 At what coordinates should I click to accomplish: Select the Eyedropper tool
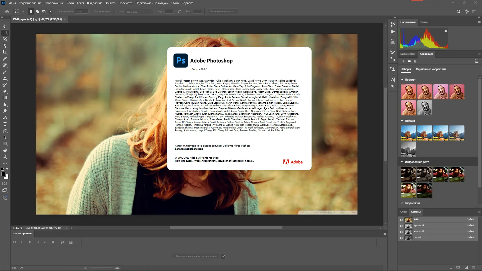click(x=5, y=59)
